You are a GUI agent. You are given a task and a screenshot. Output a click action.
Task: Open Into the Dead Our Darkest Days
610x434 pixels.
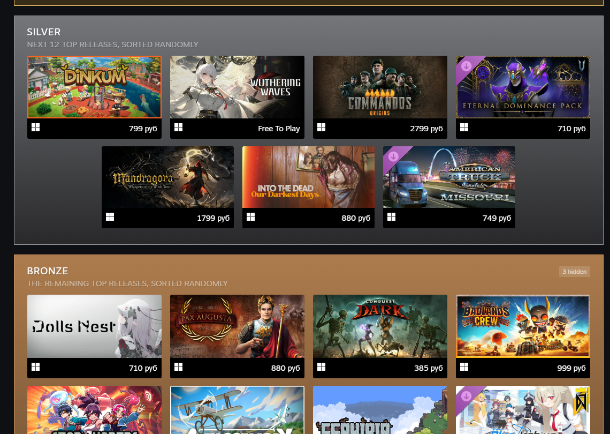(309, 177)
